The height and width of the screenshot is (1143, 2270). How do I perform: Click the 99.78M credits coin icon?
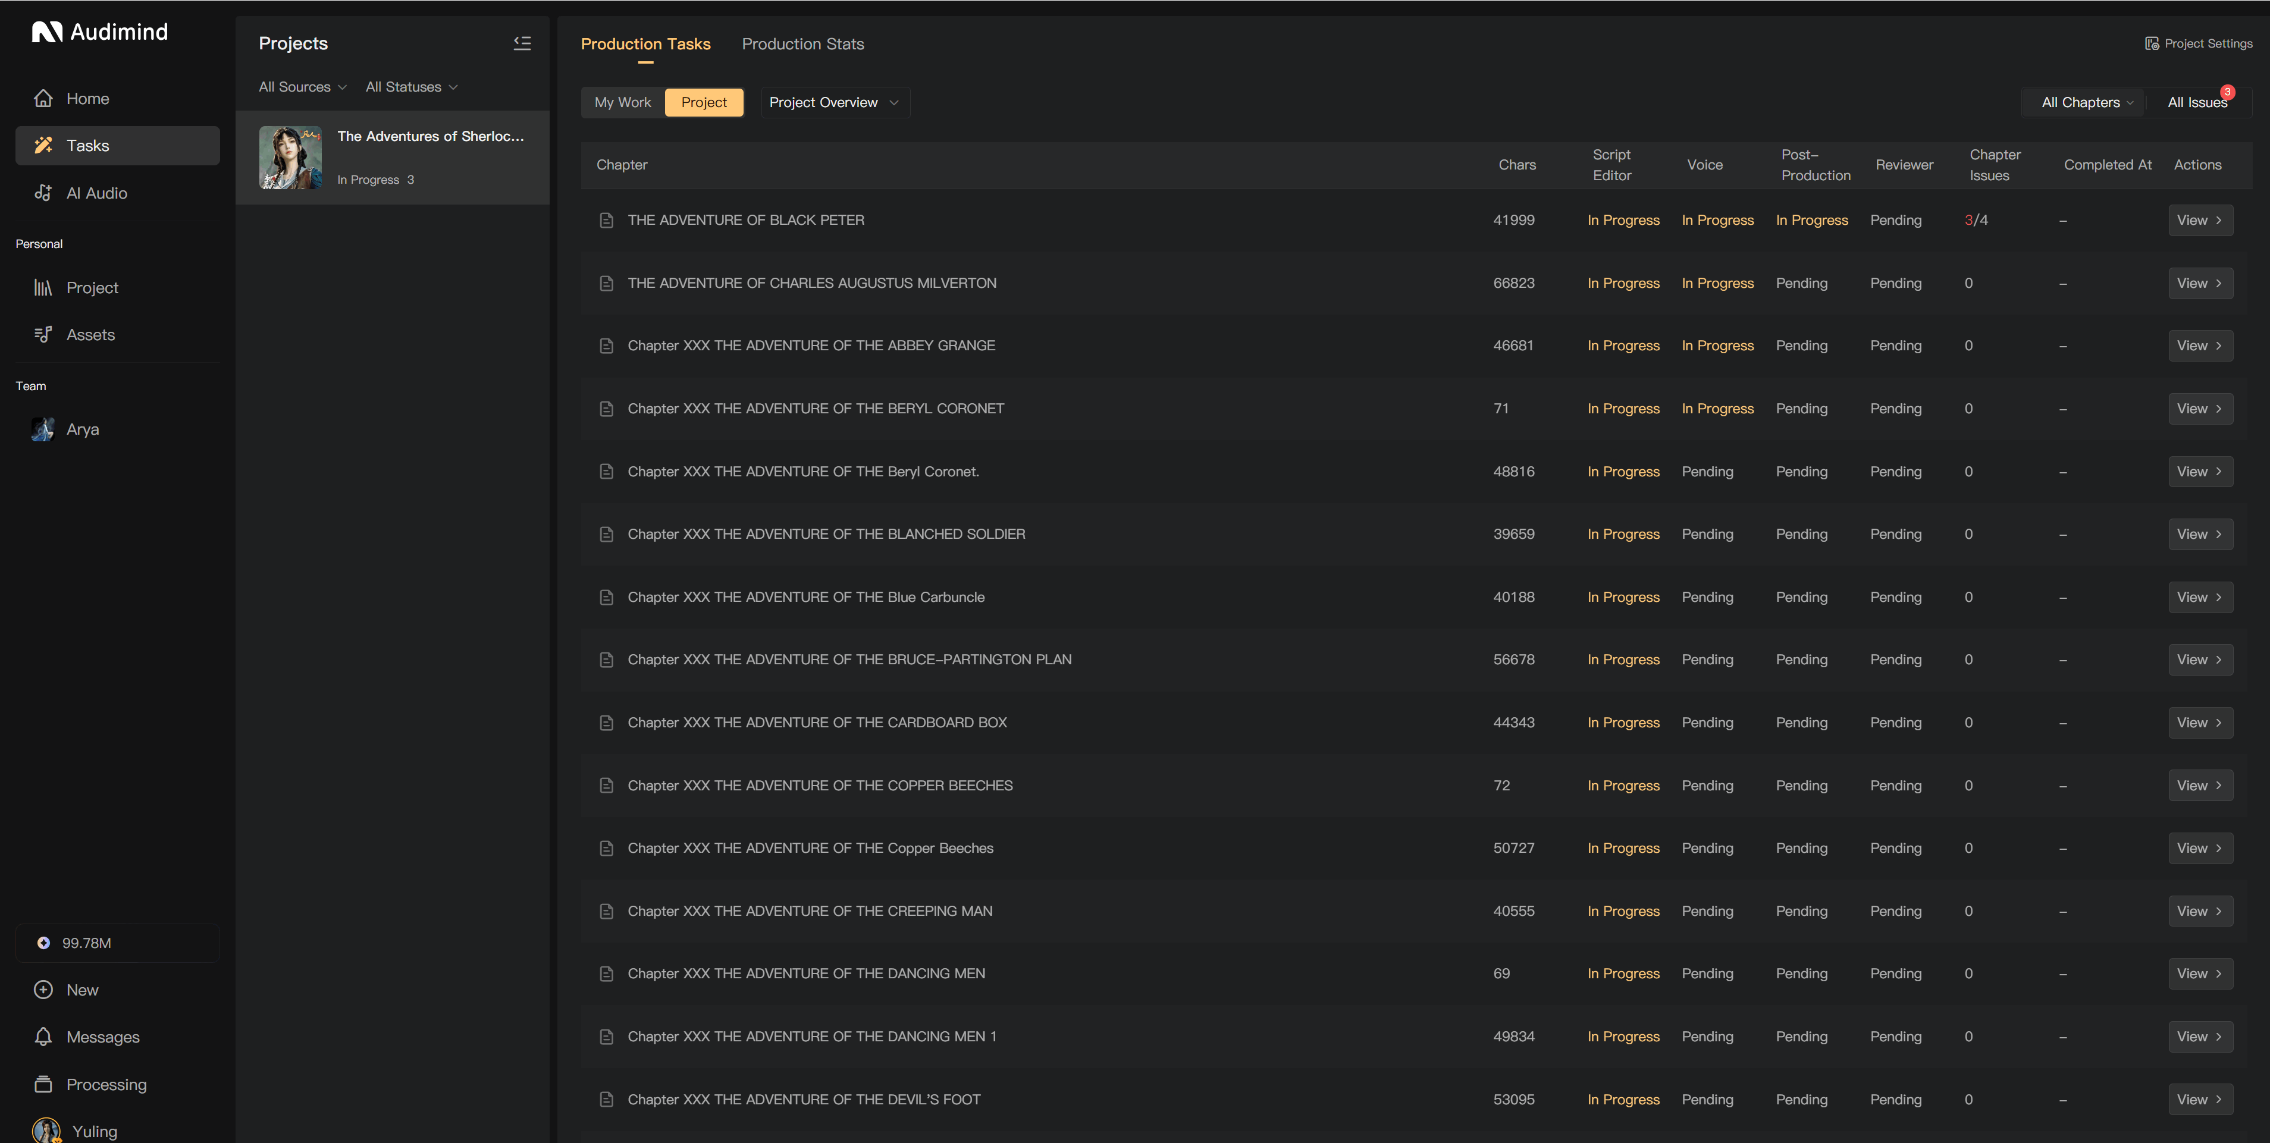click(43, 943)
